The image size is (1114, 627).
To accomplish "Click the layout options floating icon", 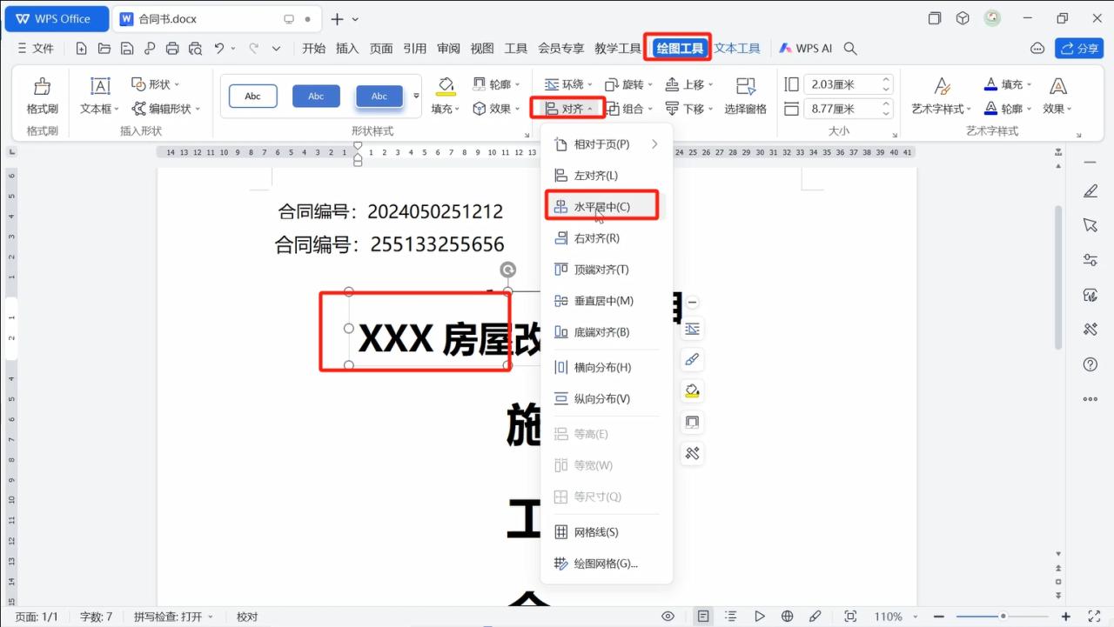I will click(x=693, y=329).
